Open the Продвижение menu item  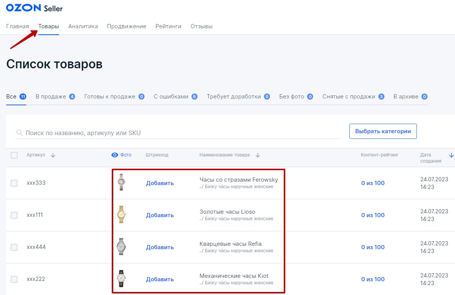(127, 26)
